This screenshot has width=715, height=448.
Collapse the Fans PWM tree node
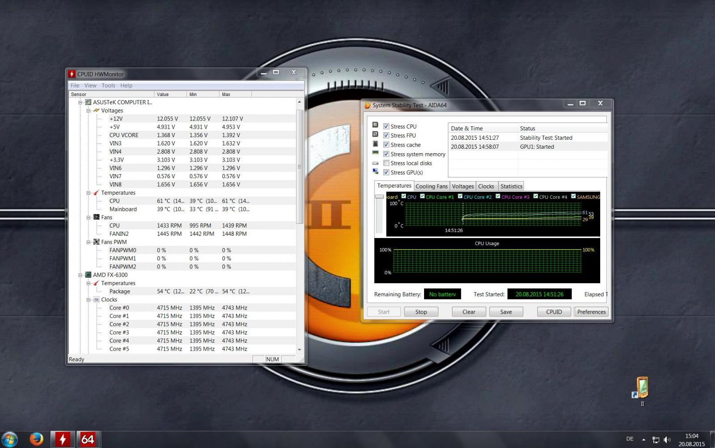[88, 242]
